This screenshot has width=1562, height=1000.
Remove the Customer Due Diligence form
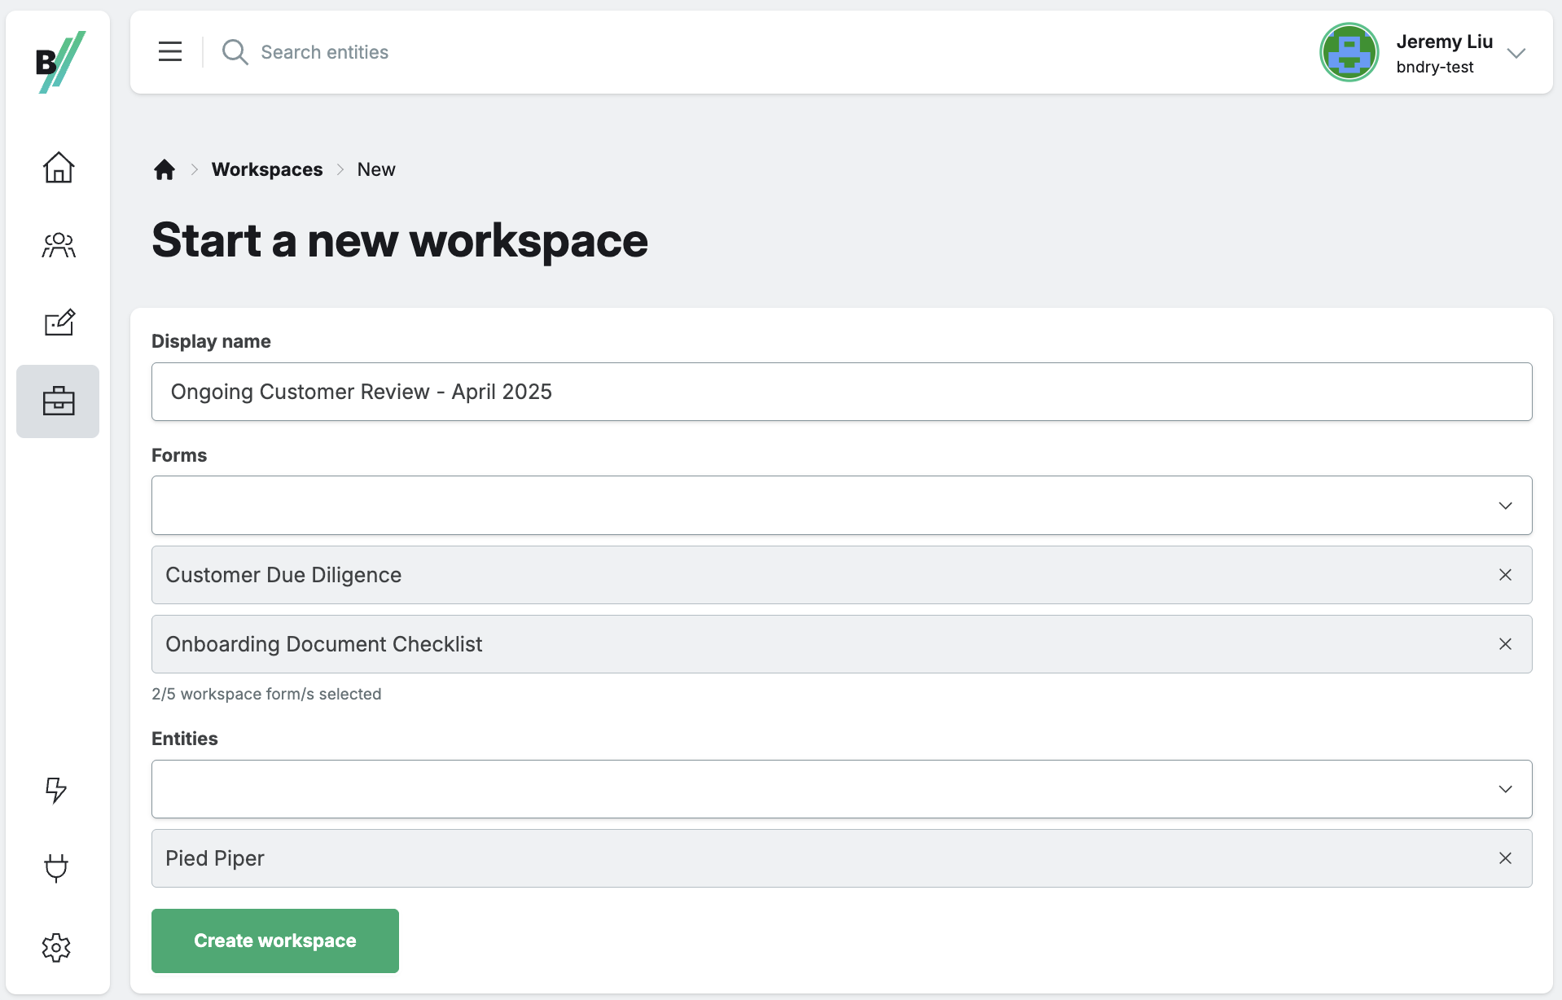point(1505,575)
